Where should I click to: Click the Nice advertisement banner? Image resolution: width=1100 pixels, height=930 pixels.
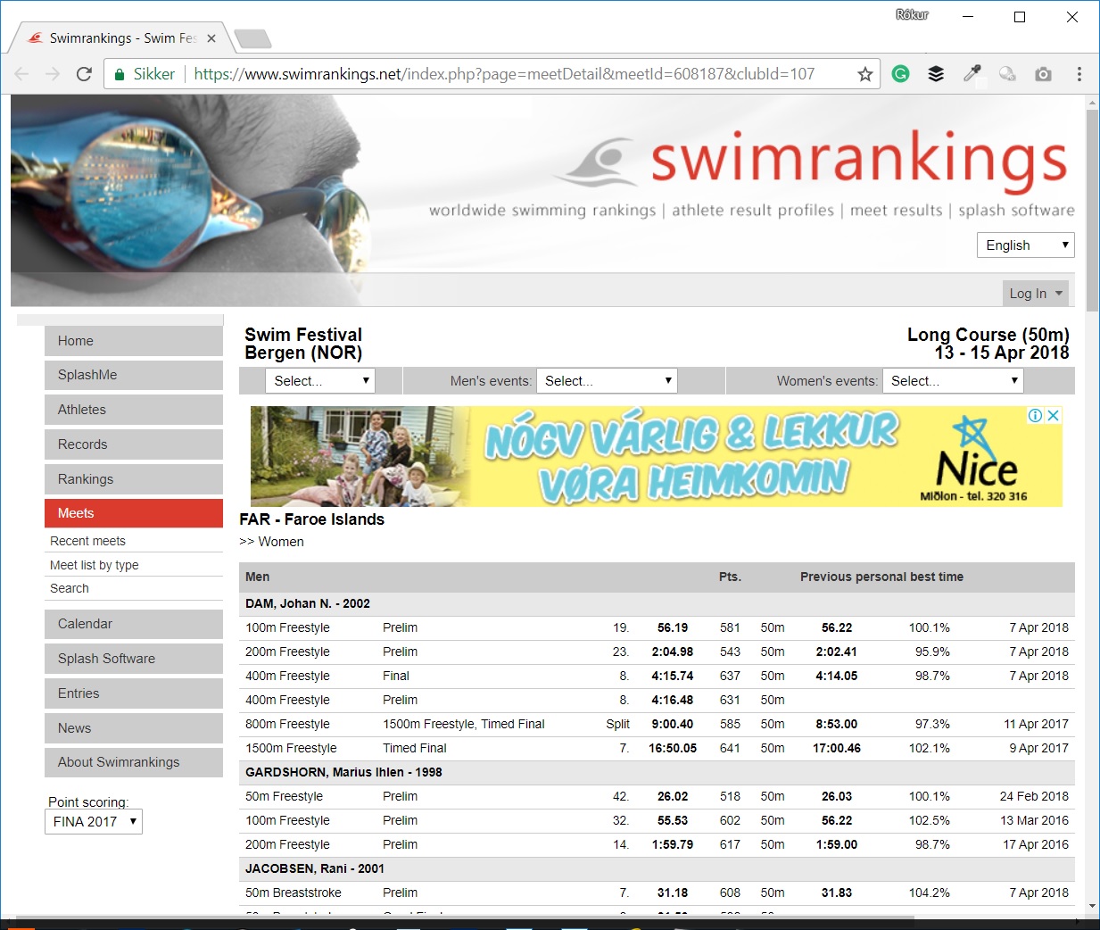point(656,456)
